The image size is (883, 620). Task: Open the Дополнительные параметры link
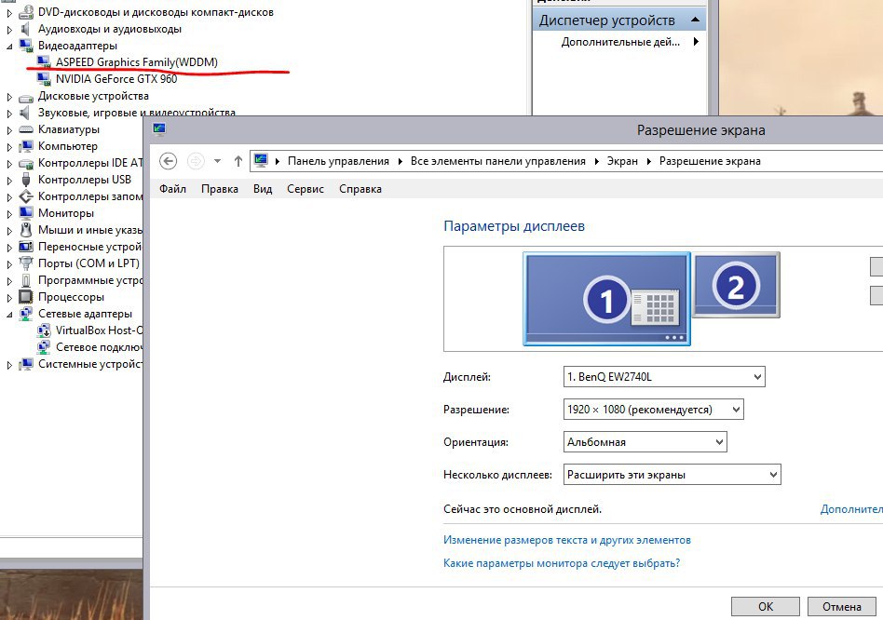click(x=851, y=509)
